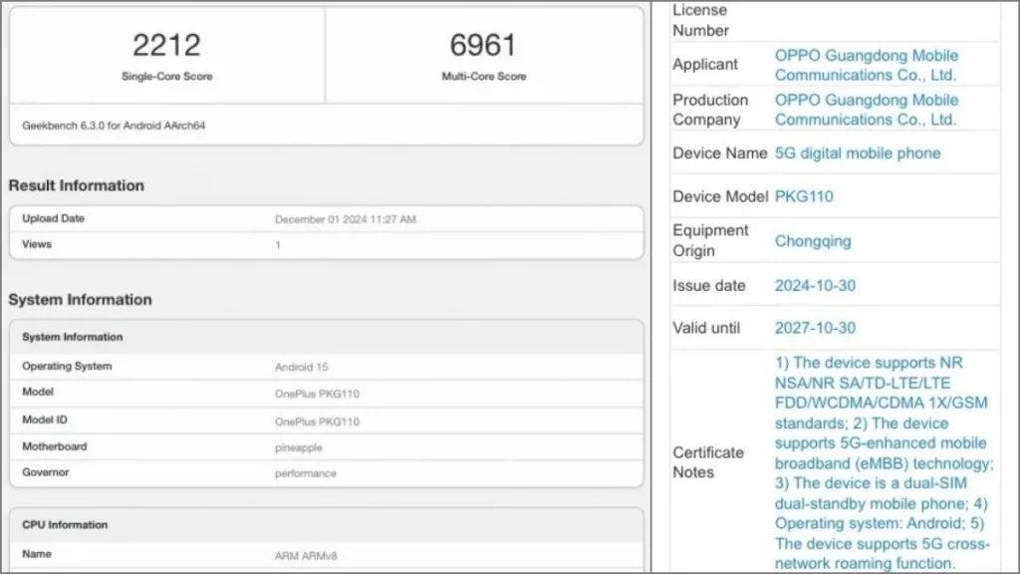The width and height of the screenshot is (1020, 574).
Task: Open the Chongqing origin link
Action: pyautogui.click(x=813, y=241)
